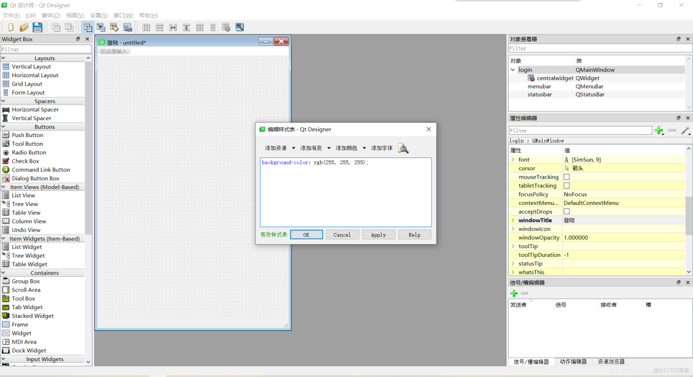Click the resource search icon in stylesheet dialog
Image resolution: width=693 pixels, height=377 pixels.
point(403,148)
